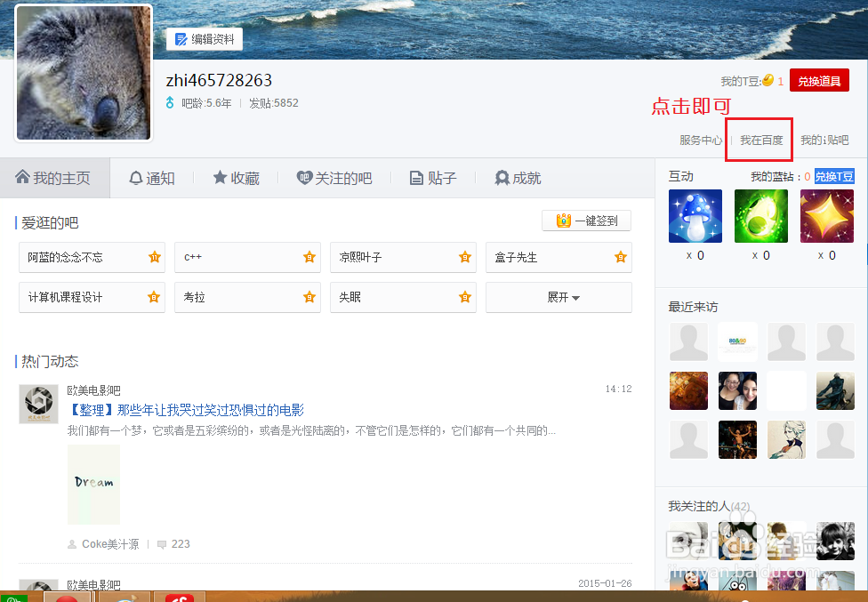Open recent visitor with two women photo
Screen dimensions: 868x602
(737, 390)
